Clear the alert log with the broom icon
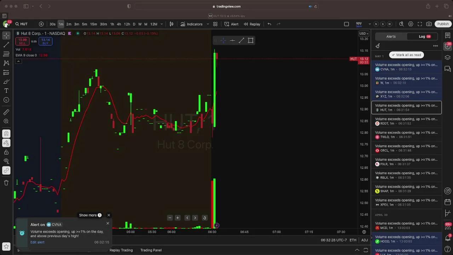Image resolution: width=453 pixels, height=255 pixels. pos(378,46)
